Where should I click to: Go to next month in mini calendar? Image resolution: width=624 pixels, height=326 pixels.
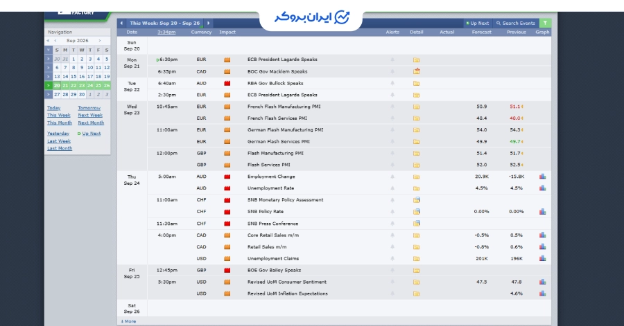click(x=99, y=41)
